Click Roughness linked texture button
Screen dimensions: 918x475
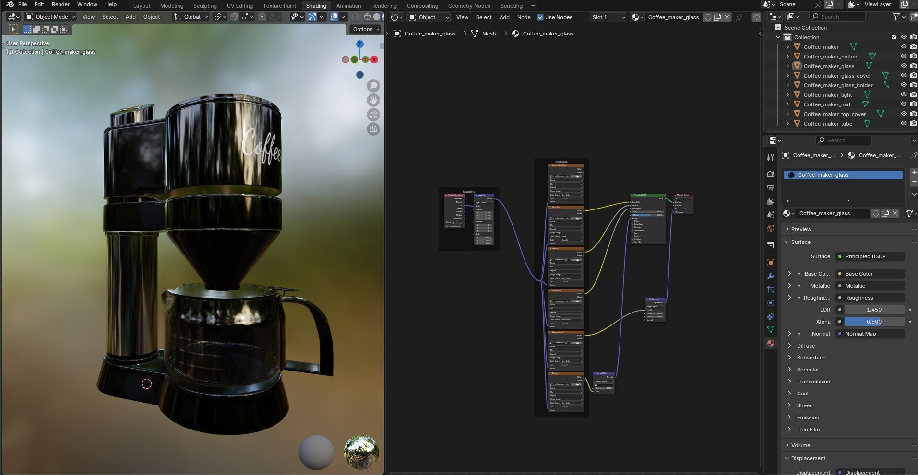coord(870,298)
